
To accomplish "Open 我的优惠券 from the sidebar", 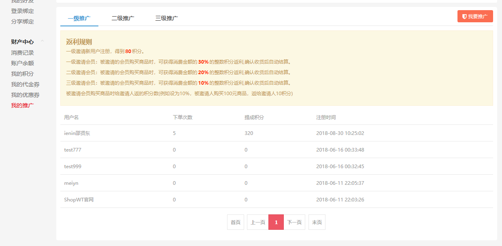I will tap(25, 95).
